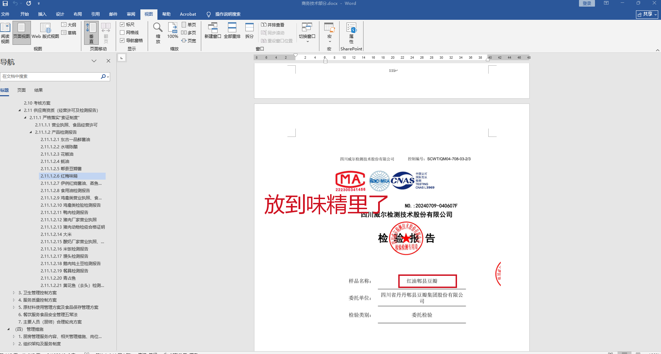This screenshot has width=661, height=354.
Task: Go to heading 2.11.1.2.14 大米
Action: 56,234
